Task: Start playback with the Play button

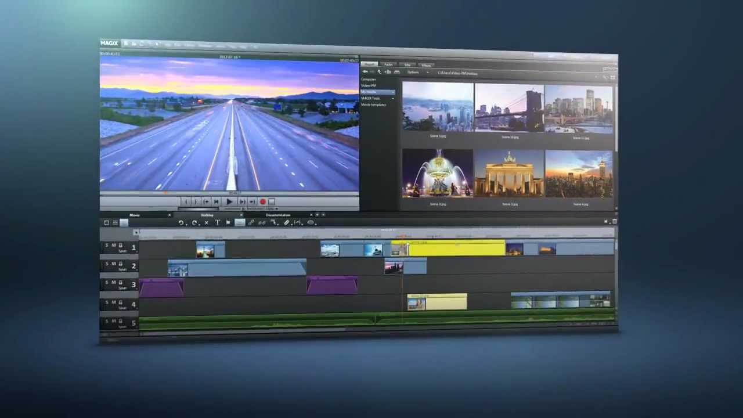Action: tap(229, 202)
